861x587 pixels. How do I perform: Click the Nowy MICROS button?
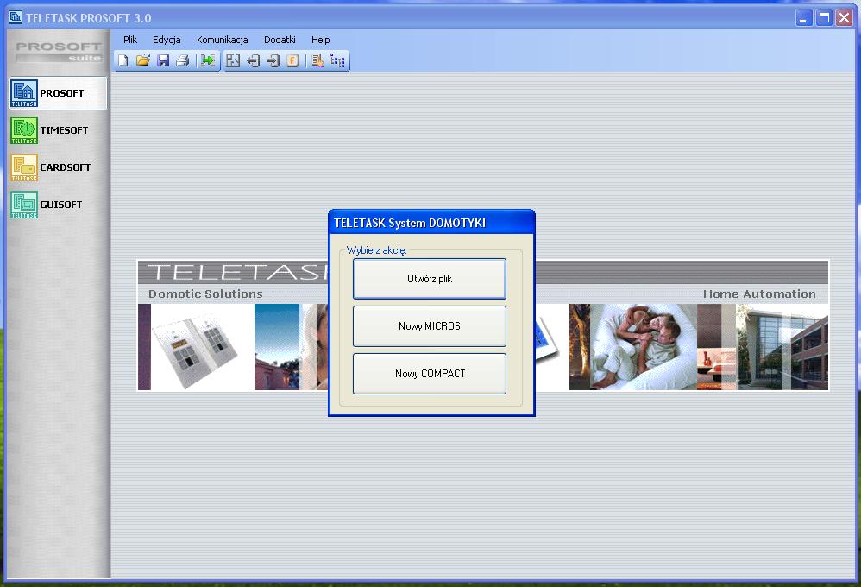430,326
